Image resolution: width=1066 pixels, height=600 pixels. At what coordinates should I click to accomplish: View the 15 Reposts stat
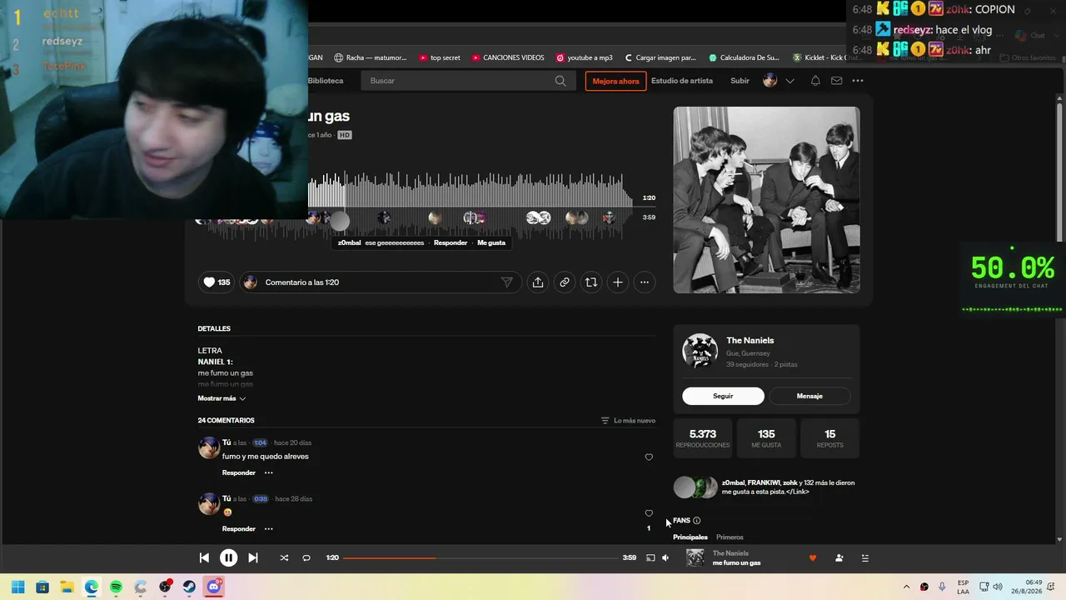tap(829, 438)
